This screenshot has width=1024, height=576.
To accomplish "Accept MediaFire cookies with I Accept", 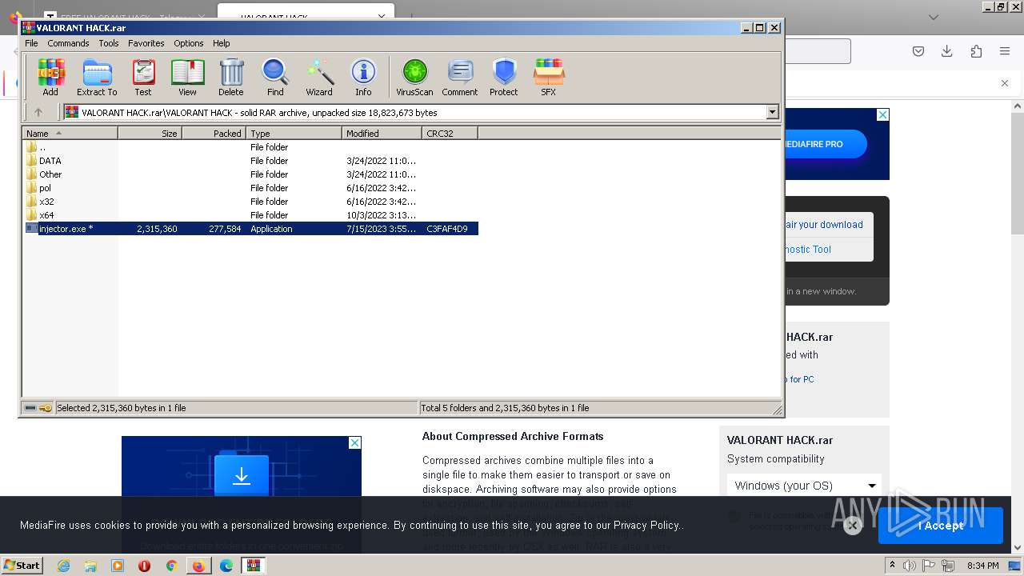I will click(941, 526).
